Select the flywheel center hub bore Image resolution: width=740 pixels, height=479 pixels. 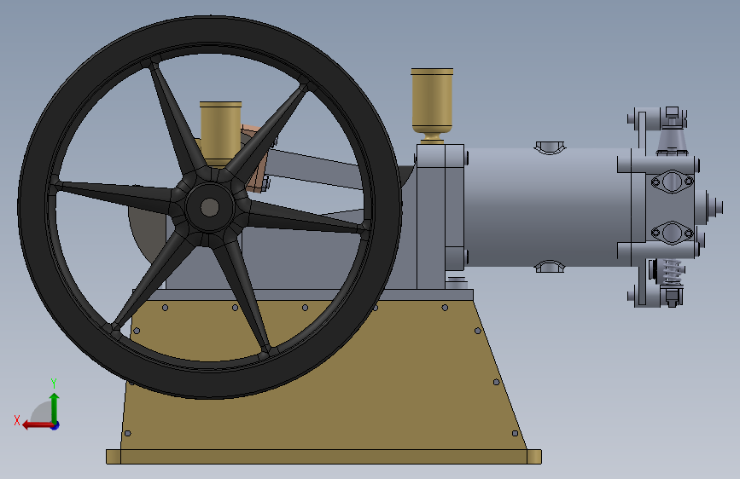(210, 207)
